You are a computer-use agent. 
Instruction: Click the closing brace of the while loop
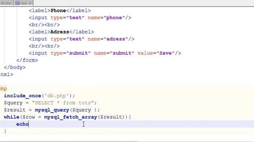coord(5,131)
